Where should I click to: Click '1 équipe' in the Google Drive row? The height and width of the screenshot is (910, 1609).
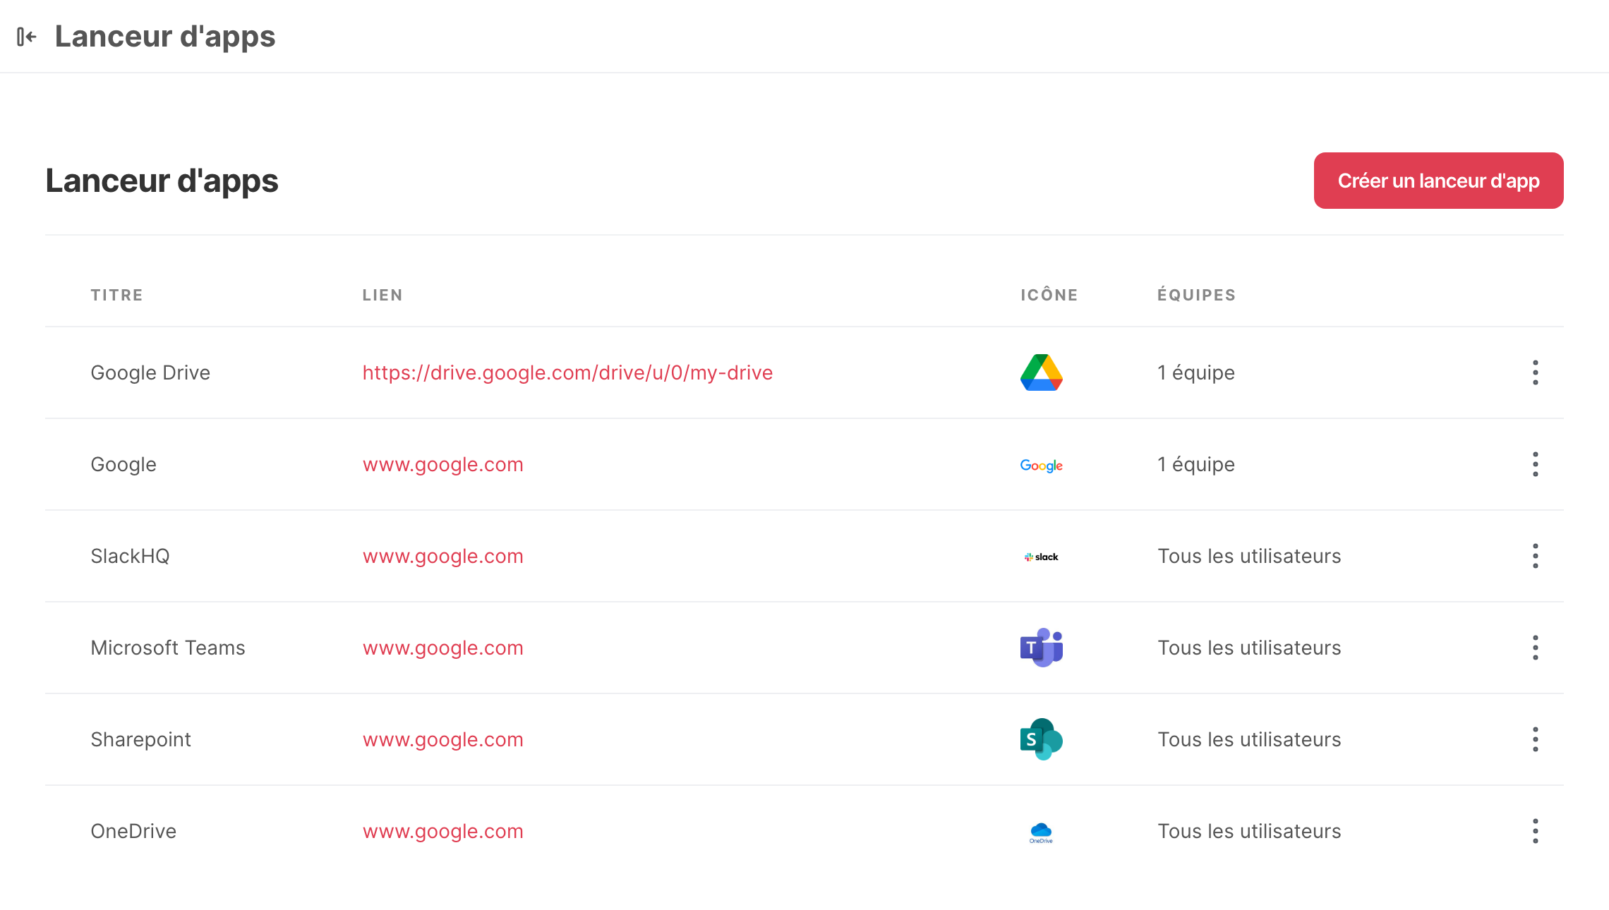pyautogui.click(x=1196, y=372)
